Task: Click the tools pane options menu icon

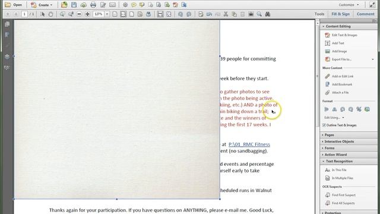Action: click(x=375, y=21)
